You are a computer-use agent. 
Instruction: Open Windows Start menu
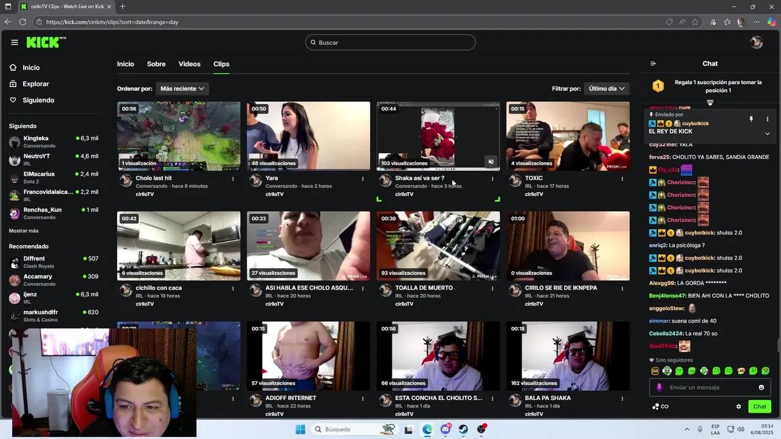[x=300, y=429]
